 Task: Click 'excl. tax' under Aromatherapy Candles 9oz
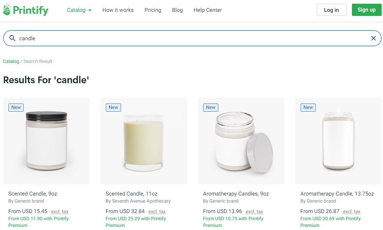pyautogui.click(x=254, y=211)
